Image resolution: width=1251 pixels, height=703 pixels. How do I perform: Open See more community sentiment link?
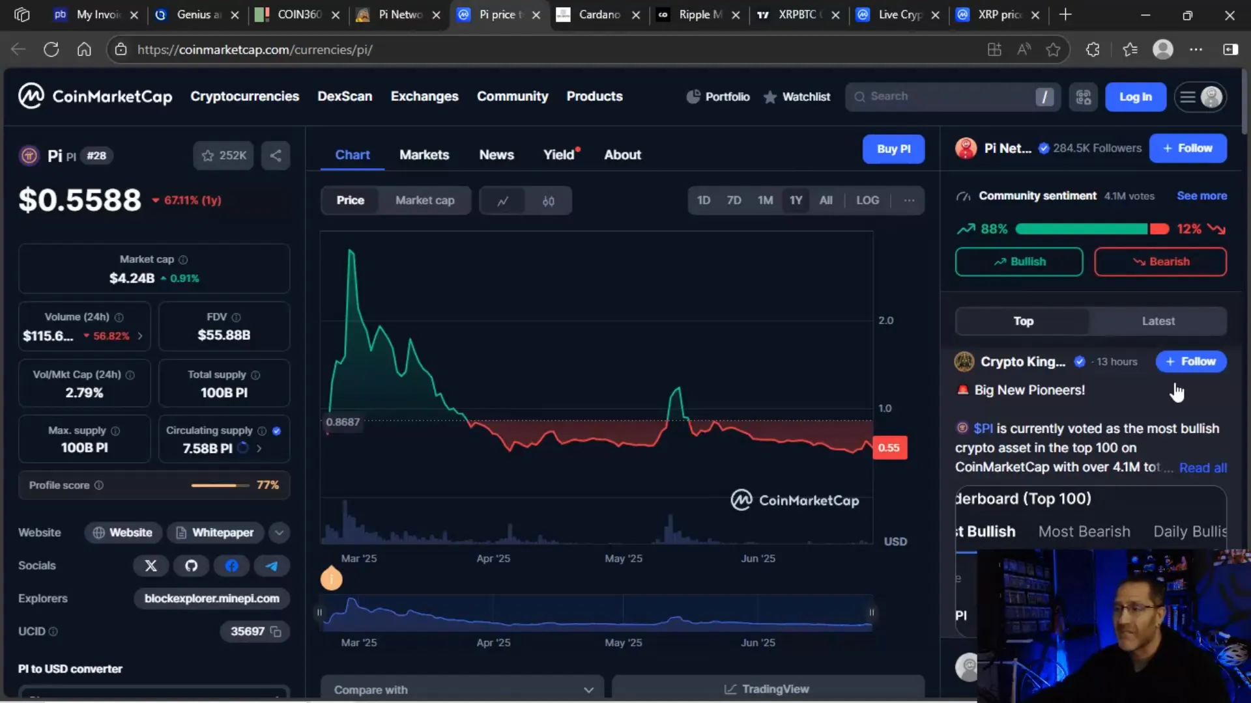1201,196
